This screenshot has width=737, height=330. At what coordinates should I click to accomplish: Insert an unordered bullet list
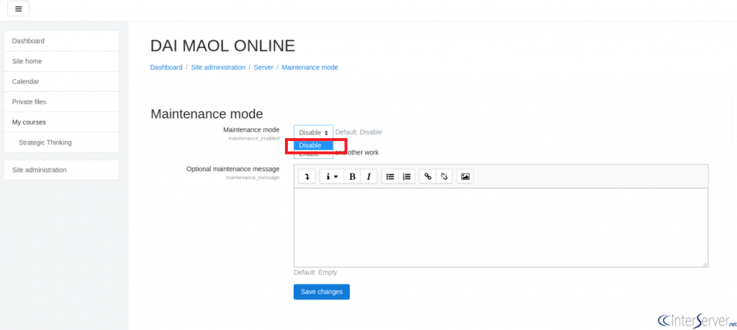pyautogui.click(x=389, y=176)
